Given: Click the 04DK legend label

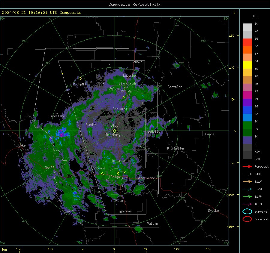Looking at the screenshot, I should pyautogui.click(x=258, y=174).
